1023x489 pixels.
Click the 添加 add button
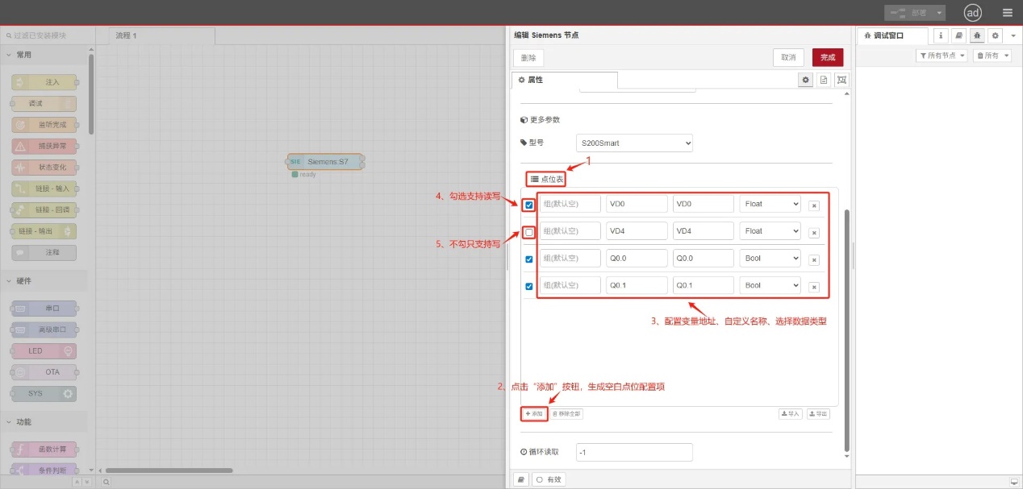534,413
